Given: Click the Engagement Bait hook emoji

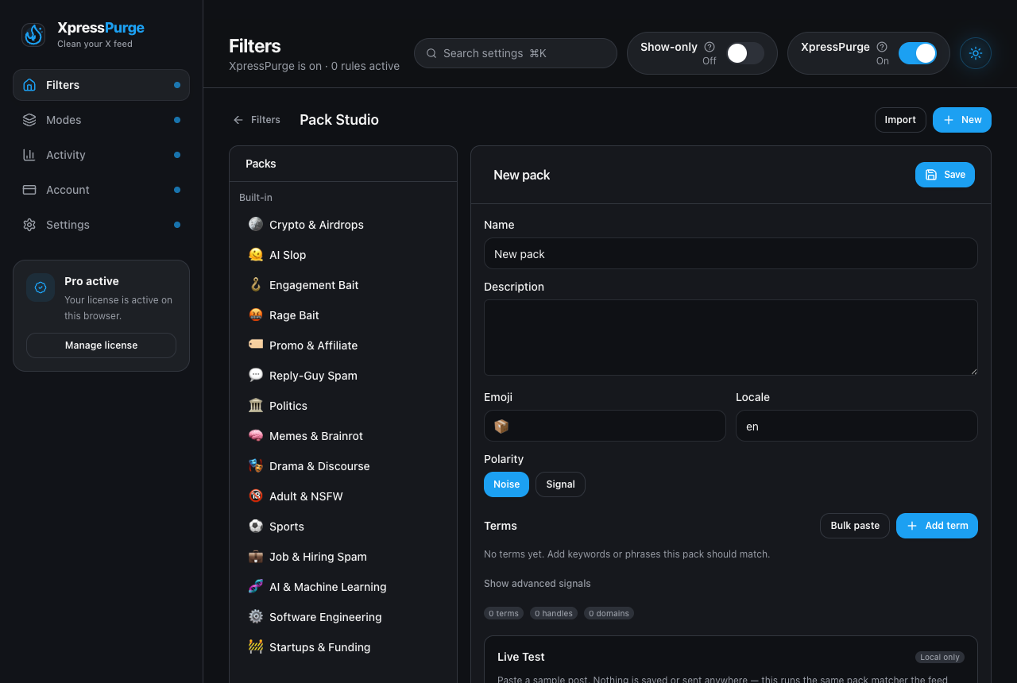Looking at the screenshot, I should [256, 285].
